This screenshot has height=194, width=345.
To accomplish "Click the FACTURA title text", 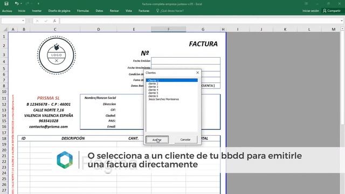I will (203, 44).
